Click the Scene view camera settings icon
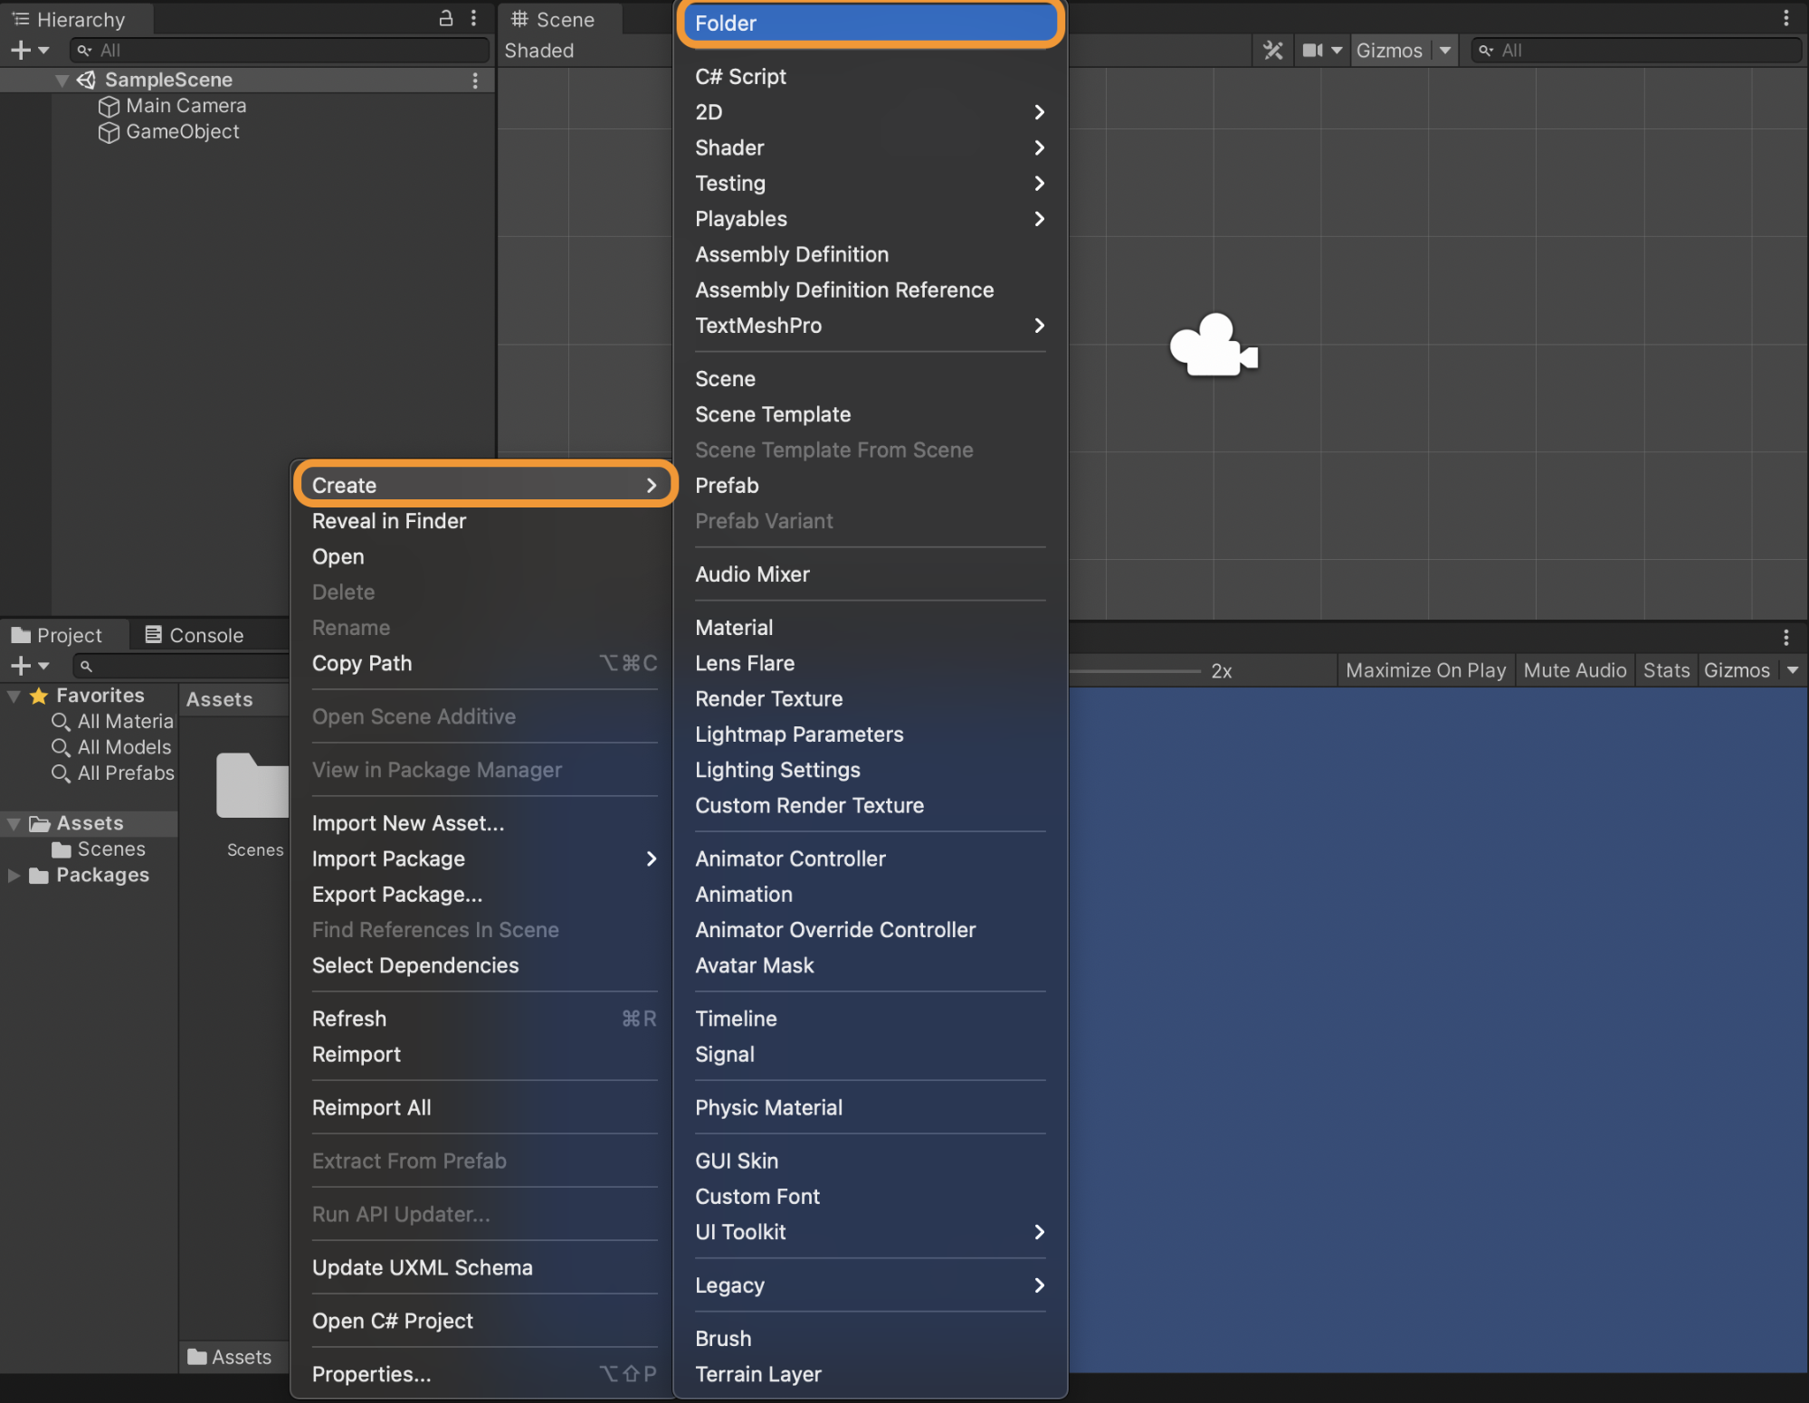Screen dimensions: 1809x1403 point(1312,50)
